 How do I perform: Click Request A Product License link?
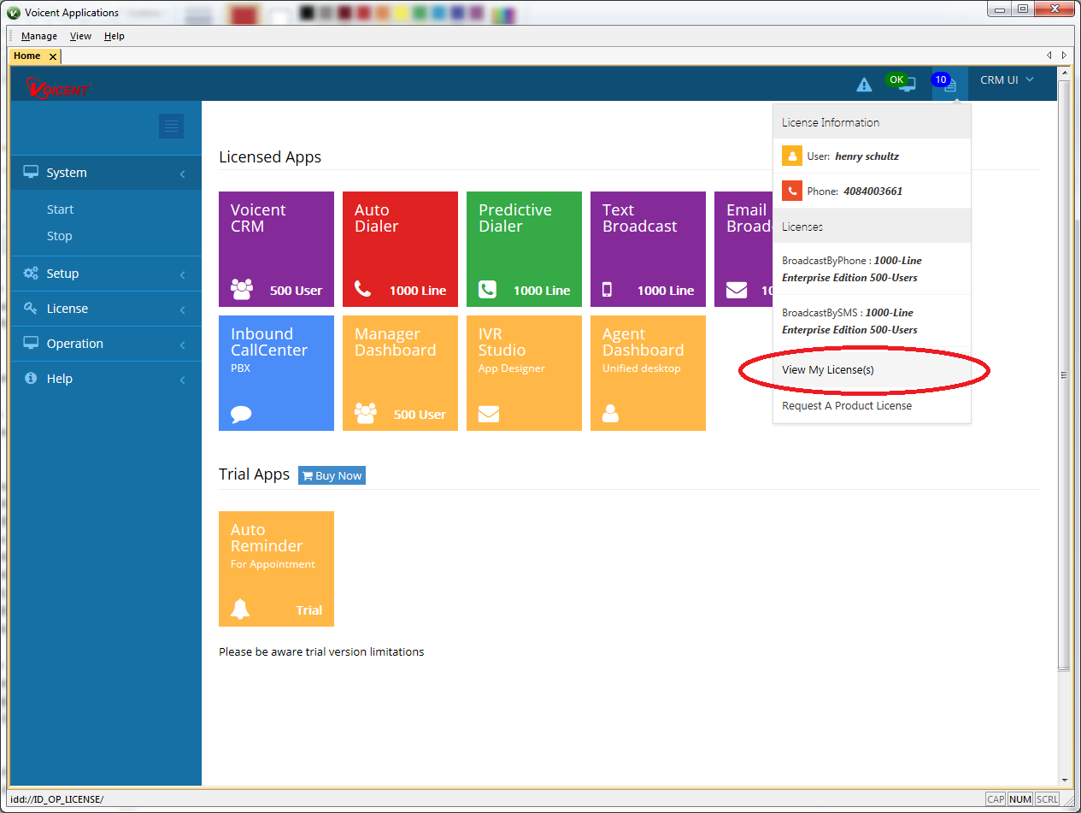tap(847, 405)
